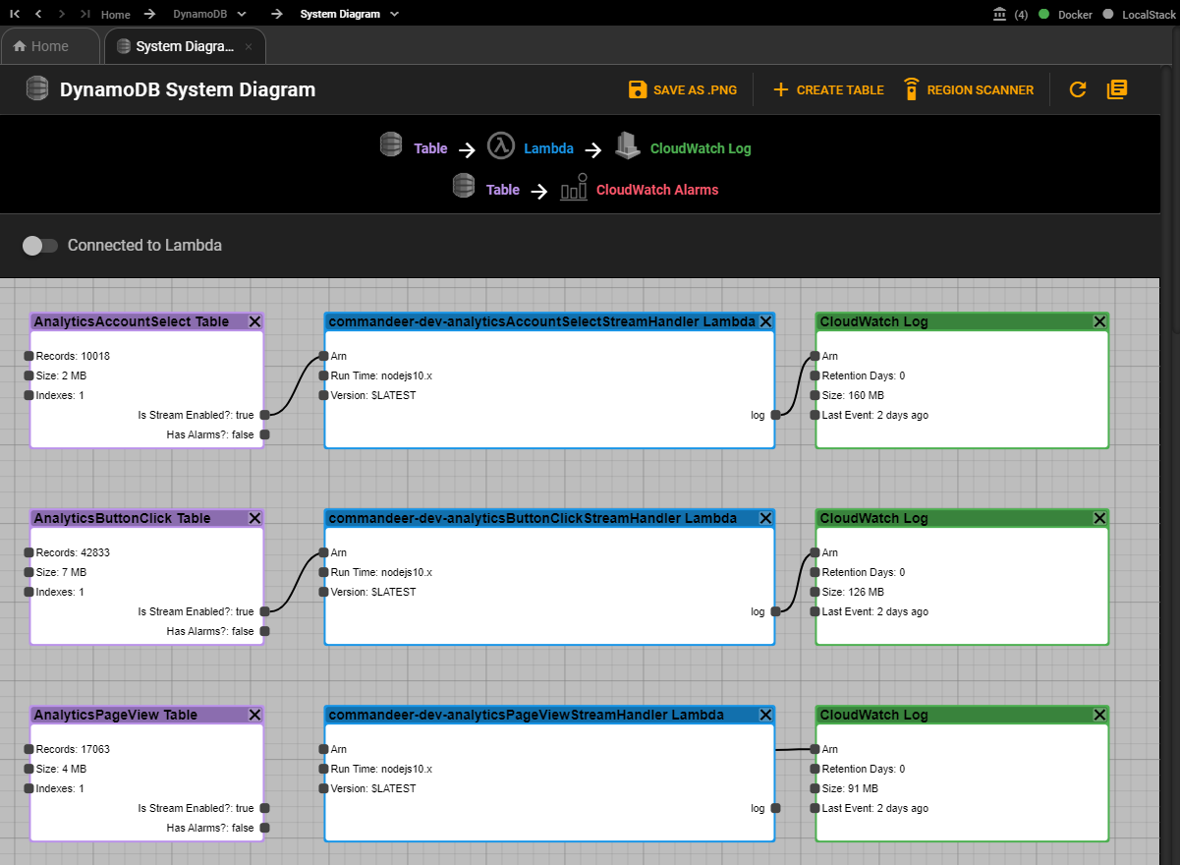Navigate forward with the right chevron

[62, 14]
